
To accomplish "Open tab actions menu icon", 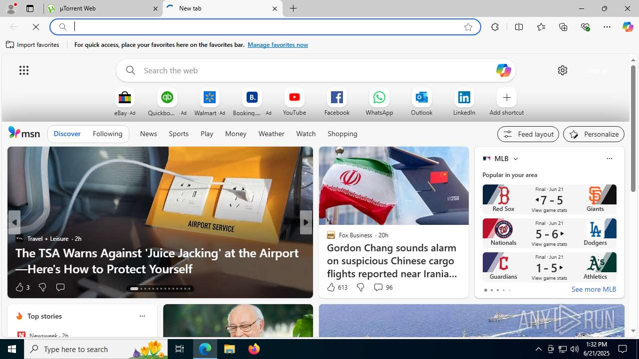I will (30, 8).
